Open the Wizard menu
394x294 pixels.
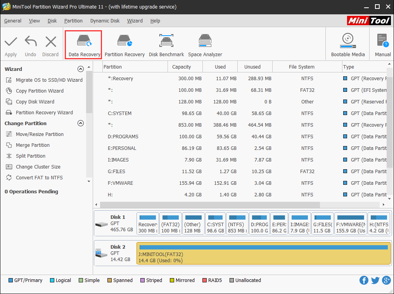click(135, 21)
